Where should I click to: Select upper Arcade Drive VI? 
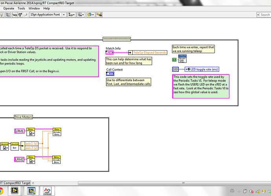(x=57, y=132)
